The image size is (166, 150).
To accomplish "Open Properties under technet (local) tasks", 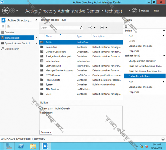I will [134, 92].
